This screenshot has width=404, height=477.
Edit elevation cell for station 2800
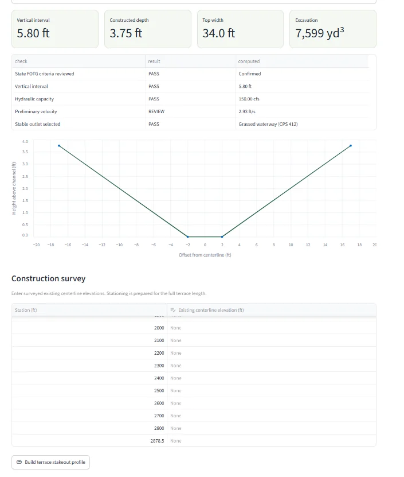tap(272, 428)
